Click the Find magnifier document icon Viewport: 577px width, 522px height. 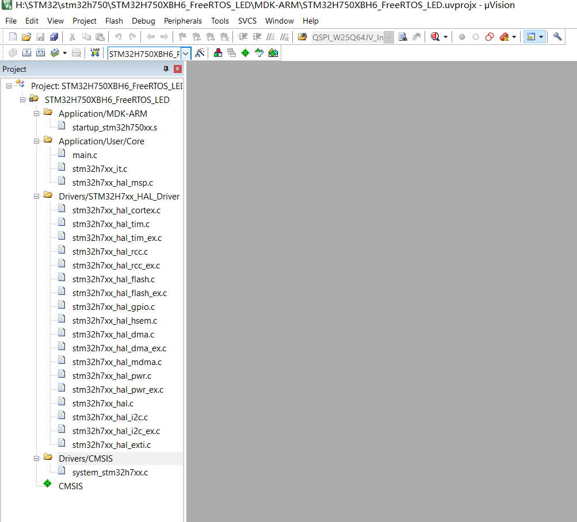(403, 37)
